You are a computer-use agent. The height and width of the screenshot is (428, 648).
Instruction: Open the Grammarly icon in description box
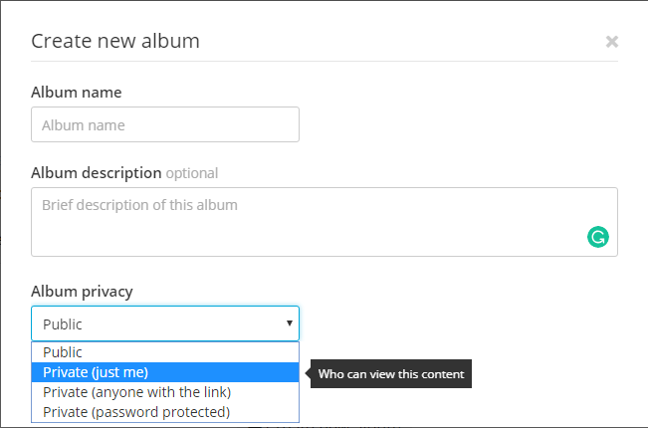click(x=598, y=237)
